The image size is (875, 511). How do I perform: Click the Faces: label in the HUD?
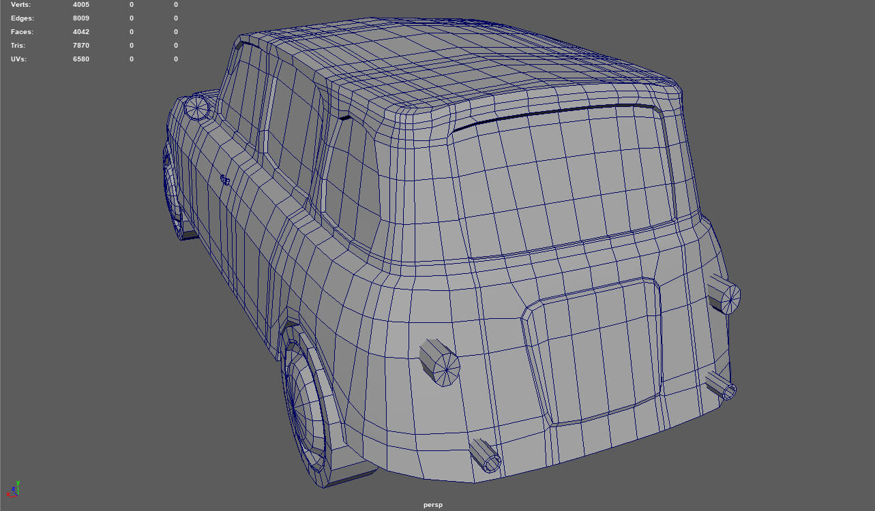tap(22, 32)
